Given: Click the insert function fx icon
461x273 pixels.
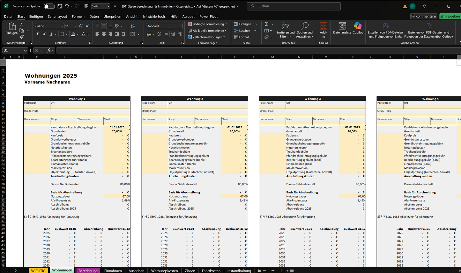Looking at the screenshot, I should pos(49,50).
